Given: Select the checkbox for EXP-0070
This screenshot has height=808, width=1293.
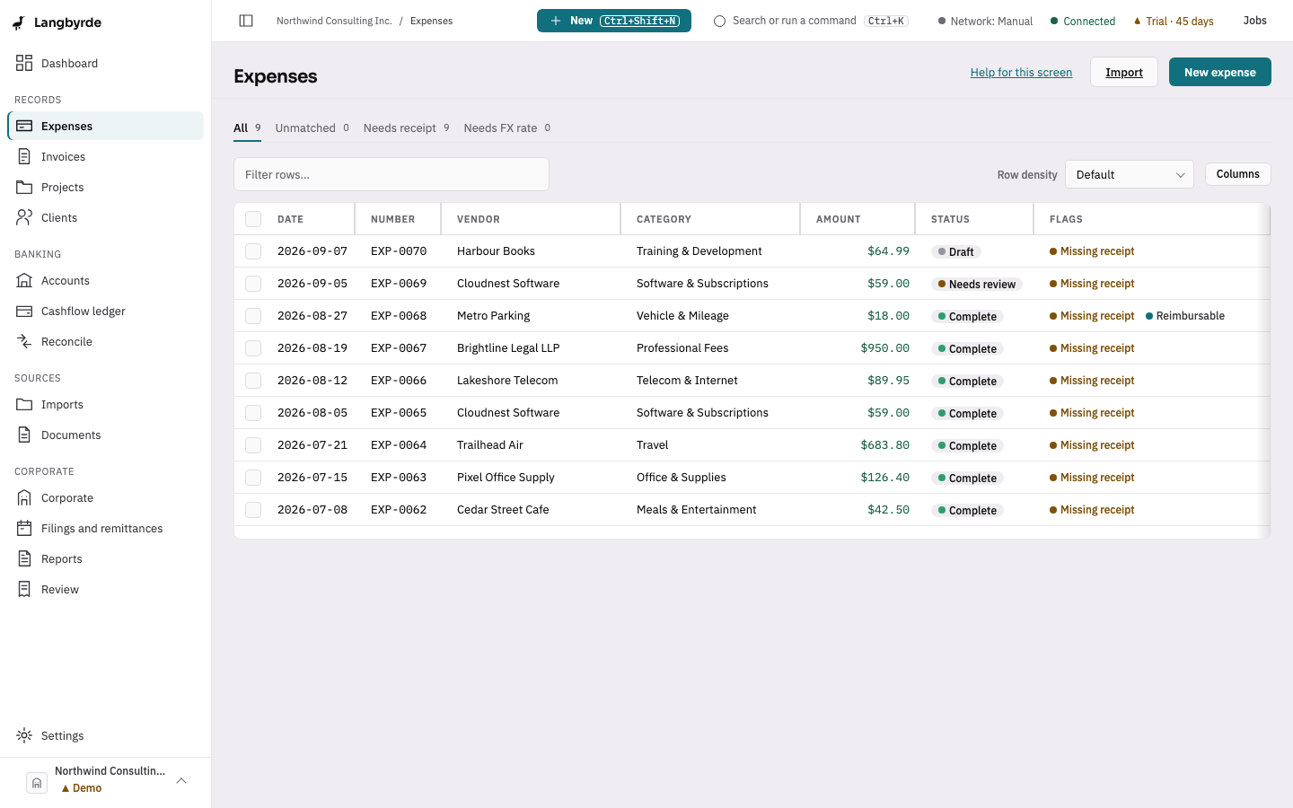Looking at the screenshot, I should pyautogui.click(x=253, y=251).
